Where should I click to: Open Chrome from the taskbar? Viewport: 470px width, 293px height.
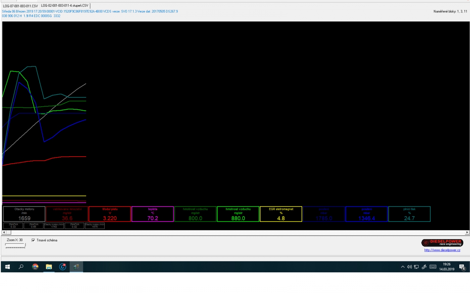(x=35, y=267)
